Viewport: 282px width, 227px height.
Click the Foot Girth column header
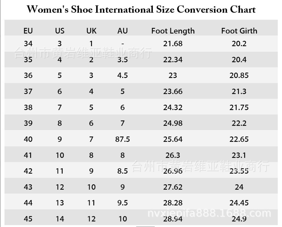tap(239, 31)
